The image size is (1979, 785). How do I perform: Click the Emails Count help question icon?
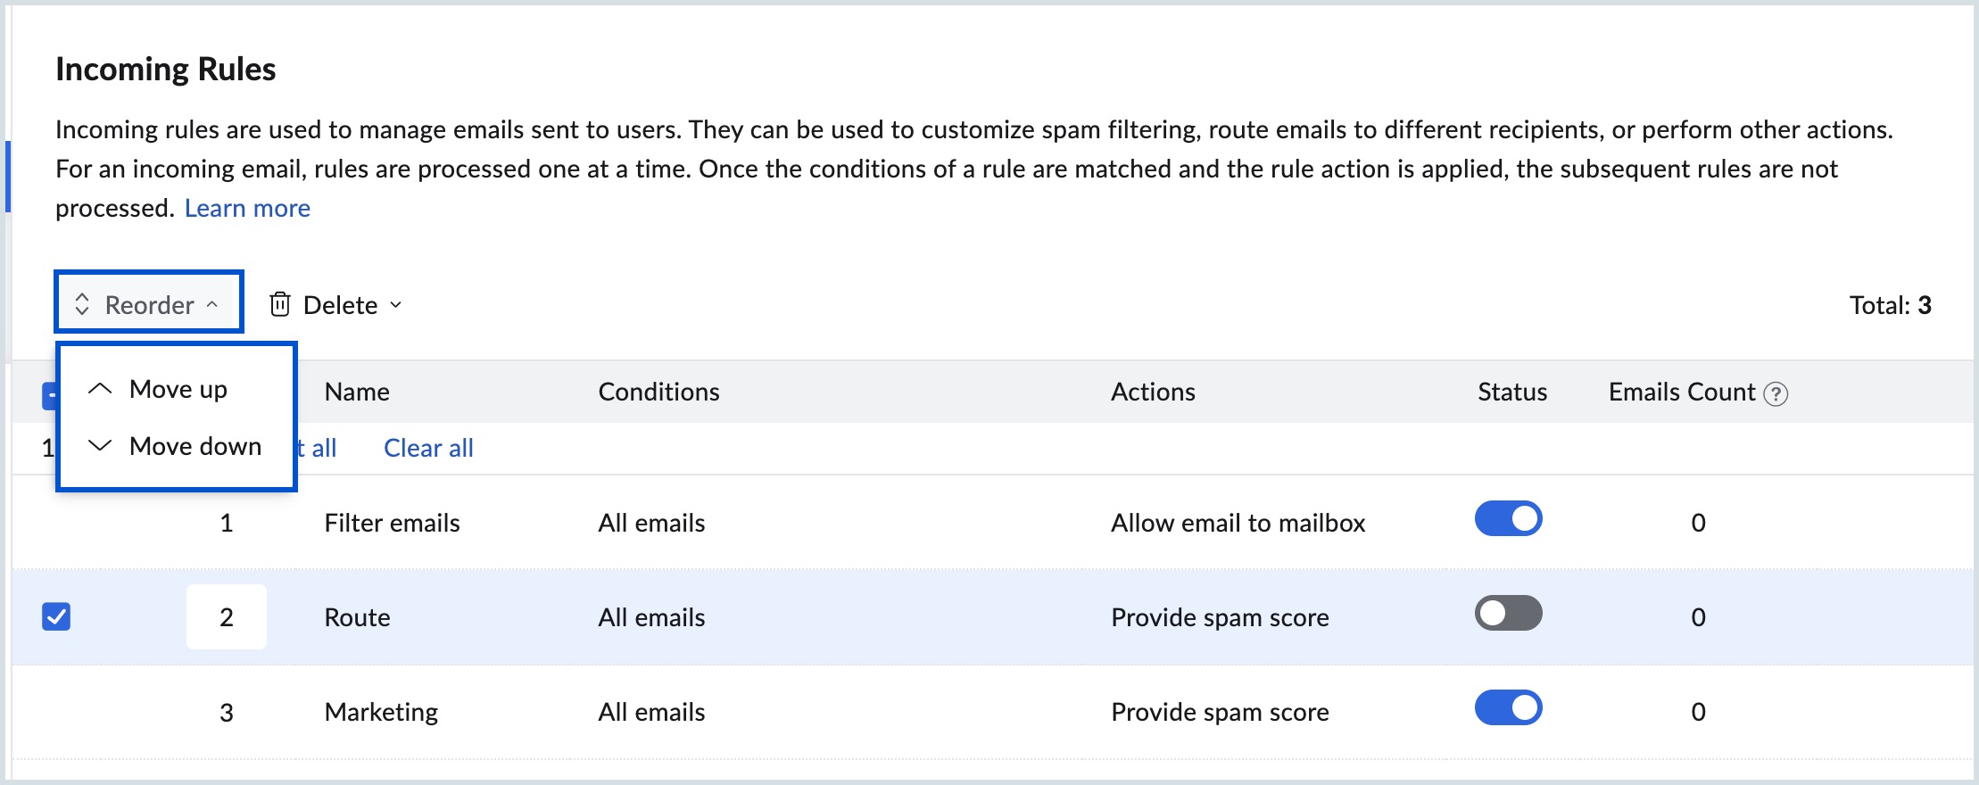click(x=1776, y=393)
